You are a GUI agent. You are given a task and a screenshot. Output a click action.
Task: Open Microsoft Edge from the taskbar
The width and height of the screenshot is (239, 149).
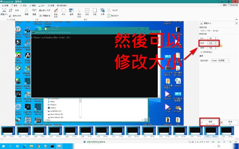tap(24, 146)
